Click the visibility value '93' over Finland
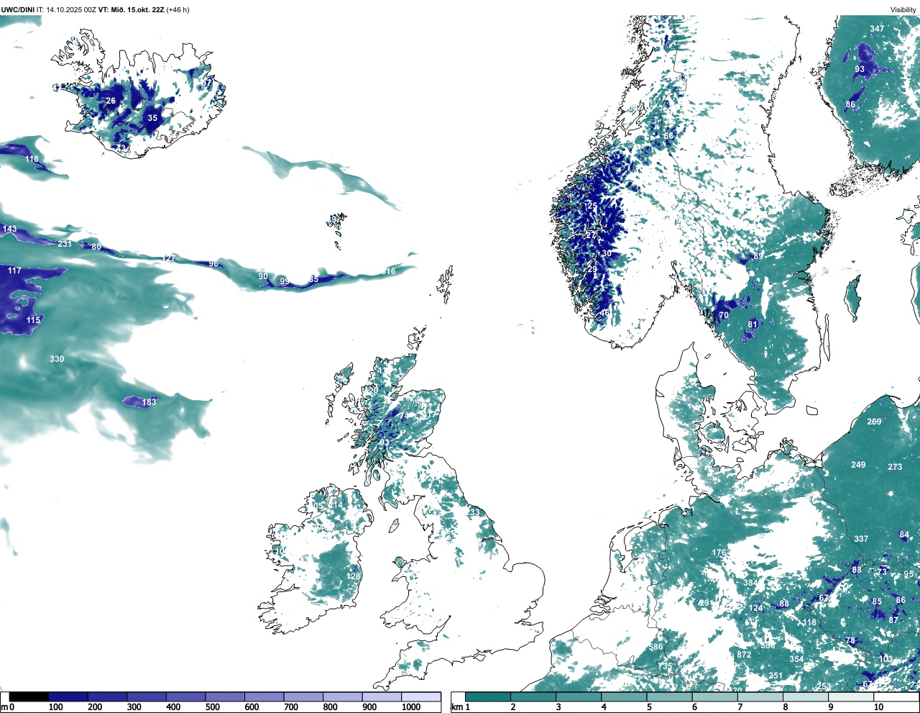 (x=860, y=69)
